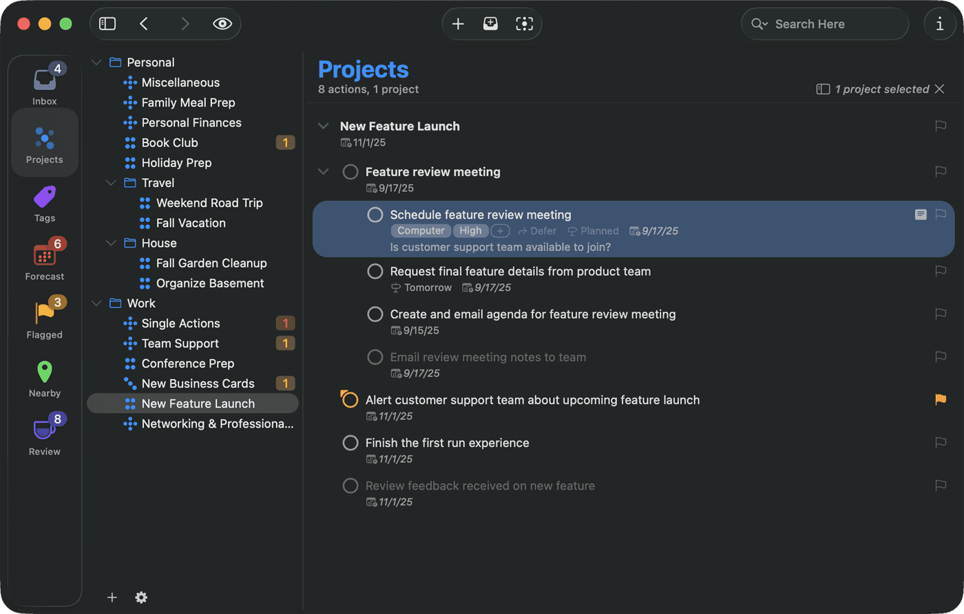The height and width of the screenshot is (614, 964).
Task: Mark 'Create and email agenda' complete
Action: click(375, 314)
